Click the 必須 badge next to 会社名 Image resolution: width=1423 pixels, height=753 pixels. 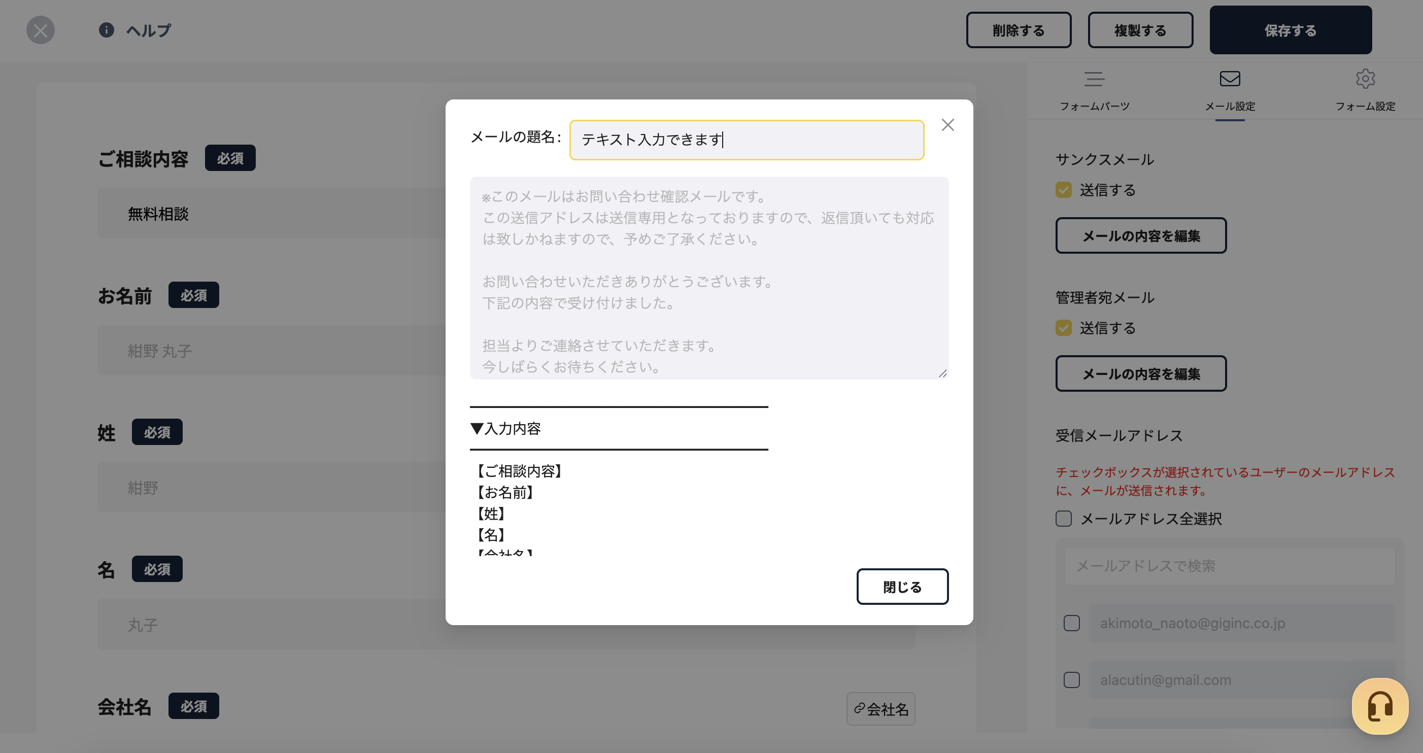tap(193, 706)
